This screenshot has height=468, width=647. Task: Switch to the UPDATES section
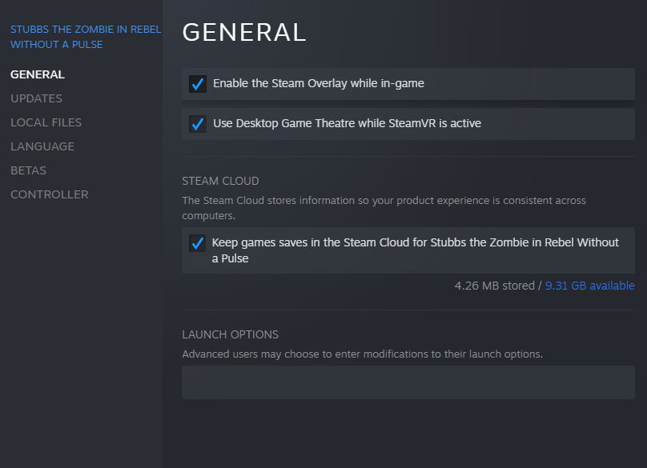click(36, 98)
